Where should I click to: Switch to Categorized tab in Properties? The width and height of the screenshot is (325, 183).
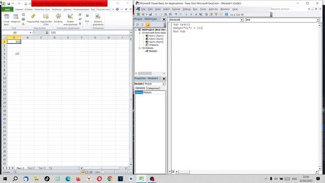point(153,88)
